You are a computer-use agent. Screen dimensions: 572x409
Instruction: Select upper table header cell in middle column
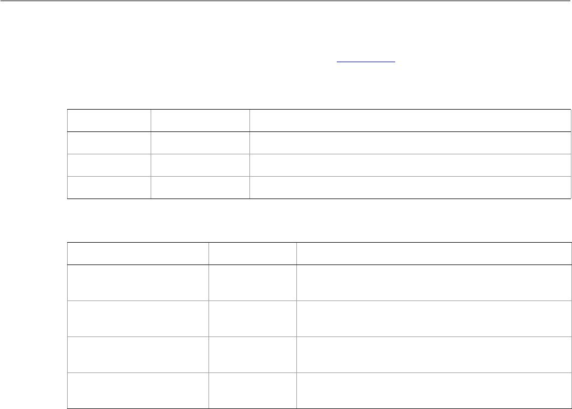(x=200, y=121)
